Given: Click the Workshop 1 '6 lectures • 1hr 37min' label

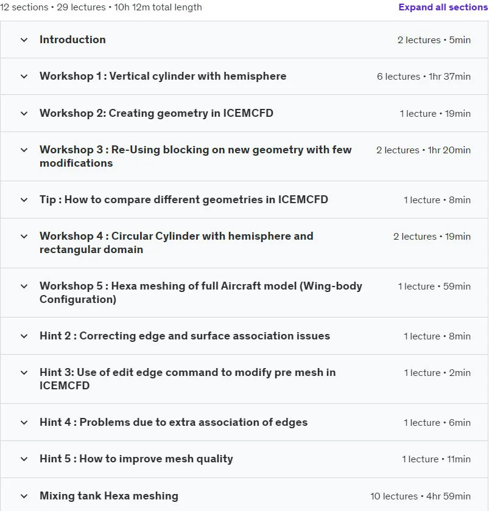Looking at the screenshot, I should (424, 77).
